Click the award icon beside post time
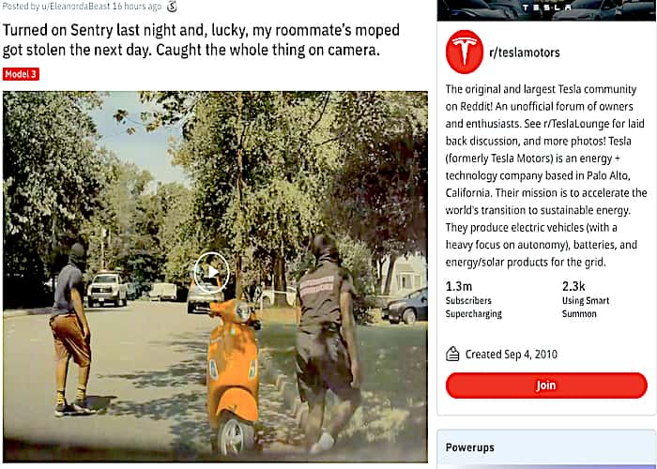657x469 pixels. click(x=172, y=7)
